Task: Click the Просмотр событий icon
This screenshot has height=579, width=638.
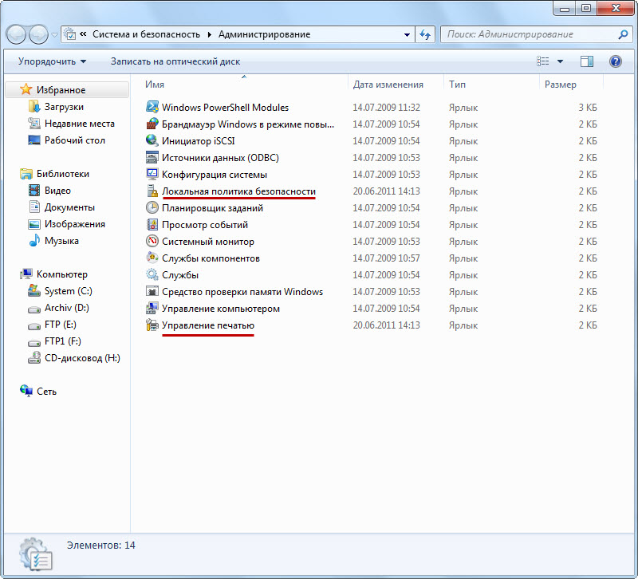Action: point(152,224)
